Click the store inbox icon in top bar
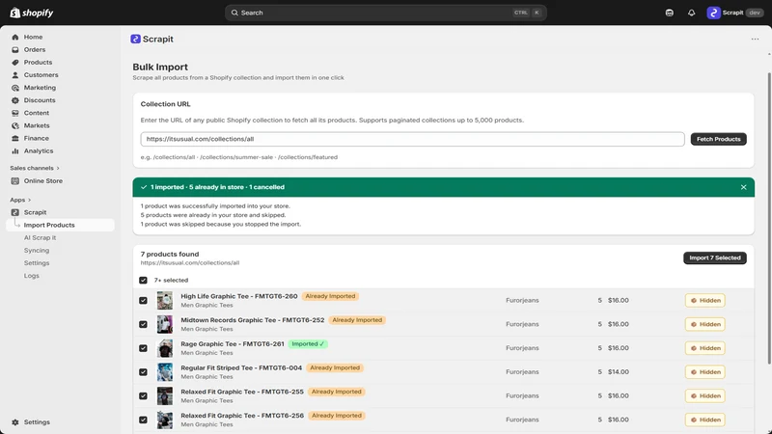 669,13
